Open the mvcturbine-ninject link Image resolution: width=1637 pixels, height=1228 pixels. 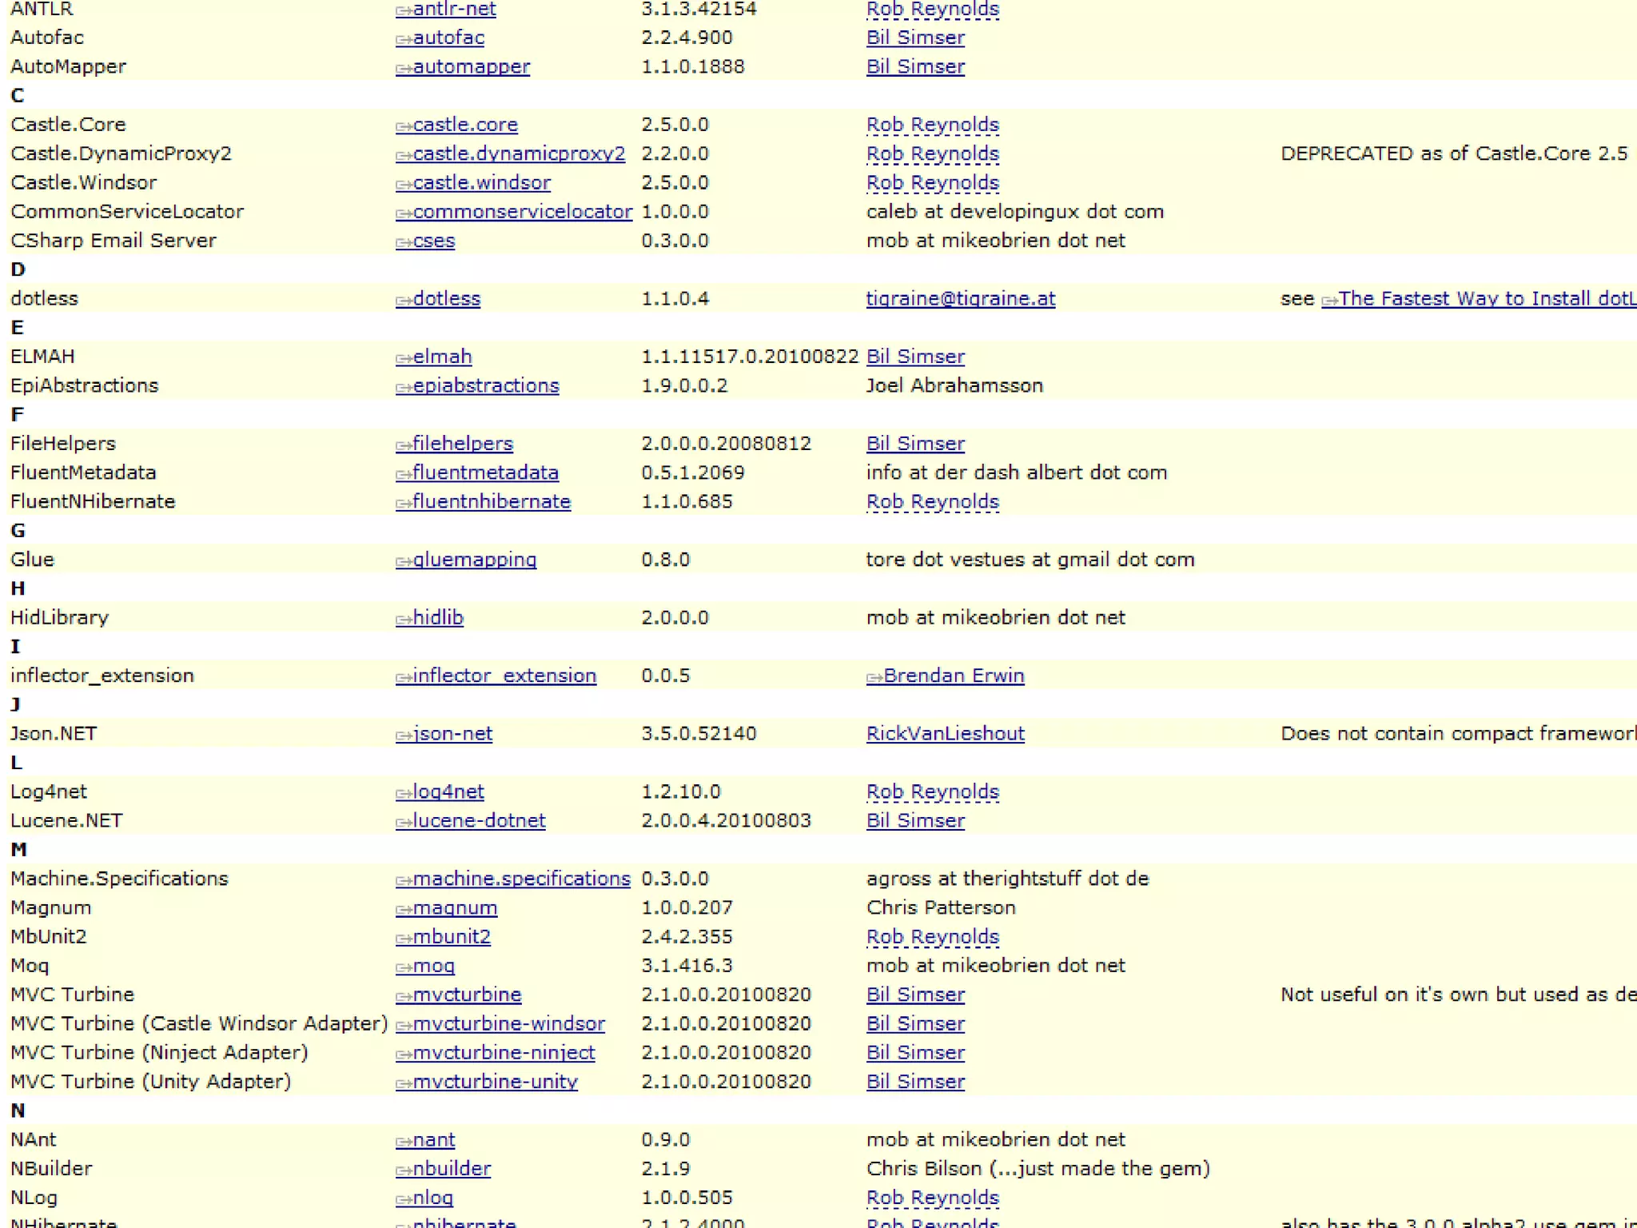[x=503, y=1053]
